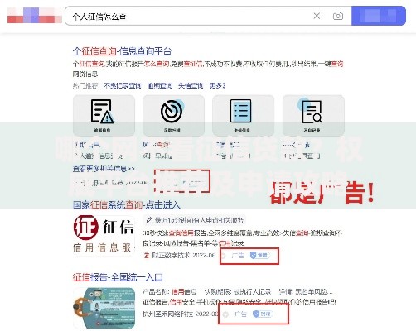416x331 pixels.
Task: Open the teal illustration thumbnail
Action: coord(104,308)
